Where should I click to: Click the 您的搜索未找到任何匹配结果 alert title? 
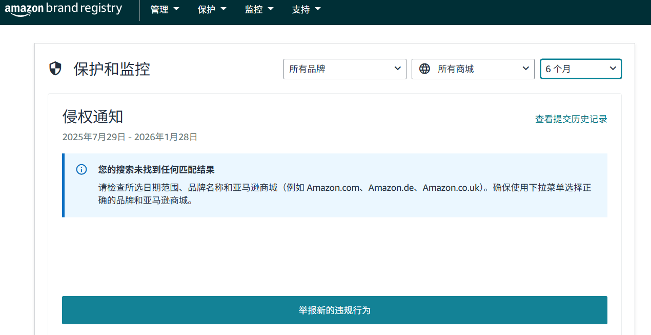click(156, 170)
